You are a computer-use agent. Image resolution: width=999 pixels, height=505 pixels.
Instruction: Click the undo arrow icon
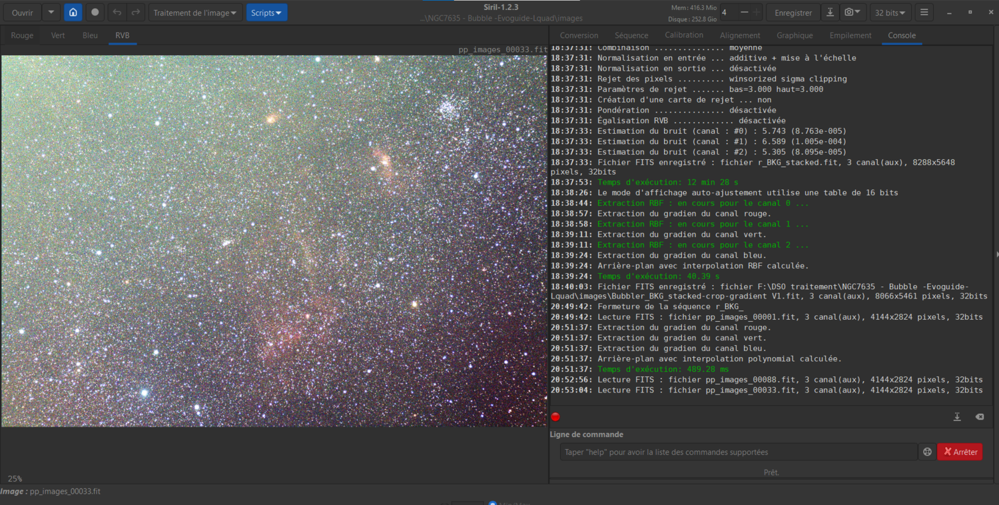[x=117, y=13]
